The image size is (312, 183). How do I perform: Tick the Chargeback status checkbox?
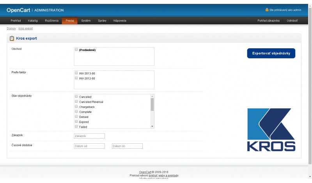pyautogui.click(x=76, y=106)
